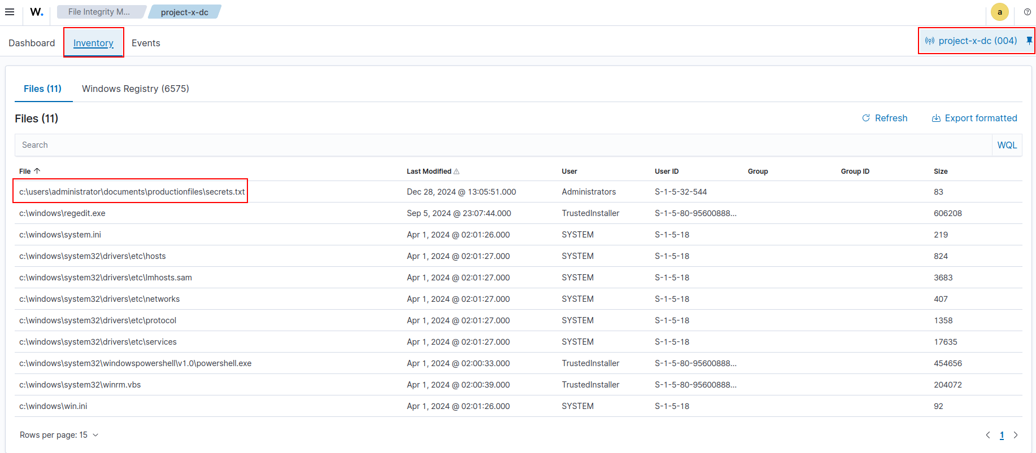Click the Last Modified warning triangle icon
This screenshot has width=1036, height=453.
pos(456,171)
